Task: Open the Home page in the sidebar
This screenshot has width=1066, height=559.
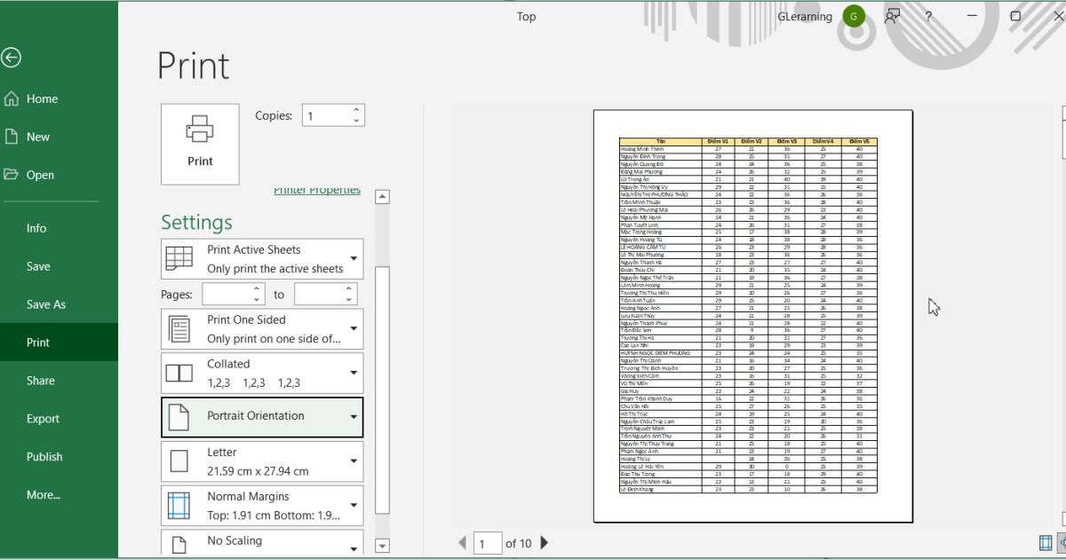Action: click(42, 98)
